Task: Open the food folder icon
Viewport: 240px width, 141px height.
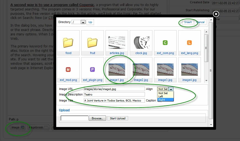Action: click(x=68, y=43)
